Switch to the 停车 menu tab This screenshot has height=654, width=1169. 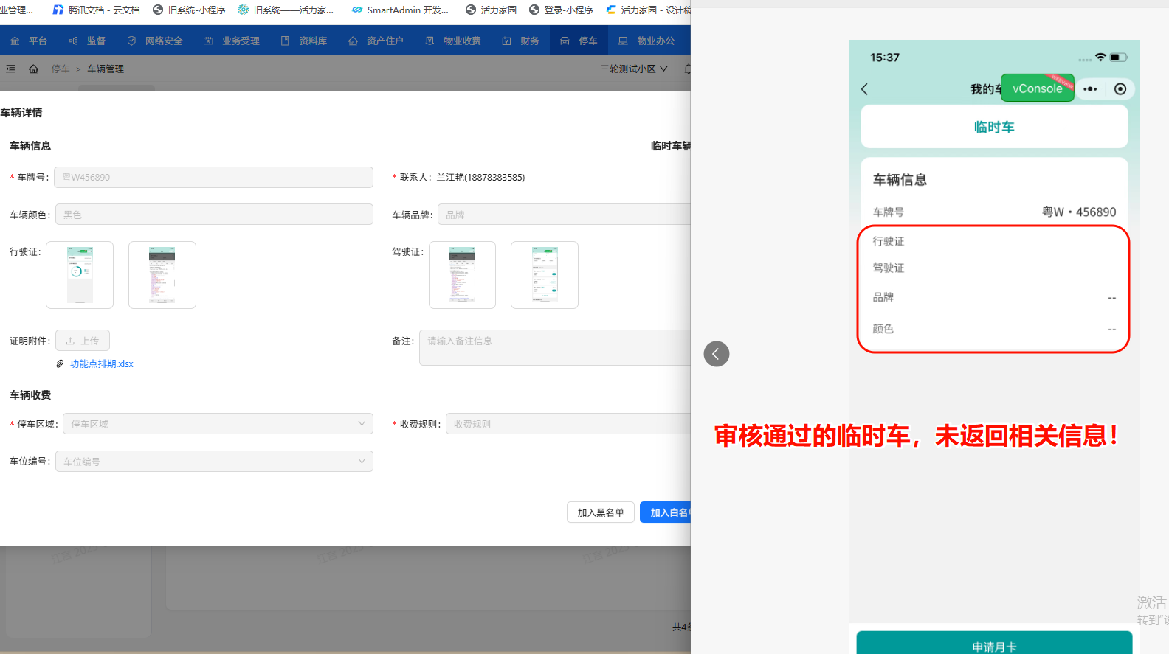(579, 41)
